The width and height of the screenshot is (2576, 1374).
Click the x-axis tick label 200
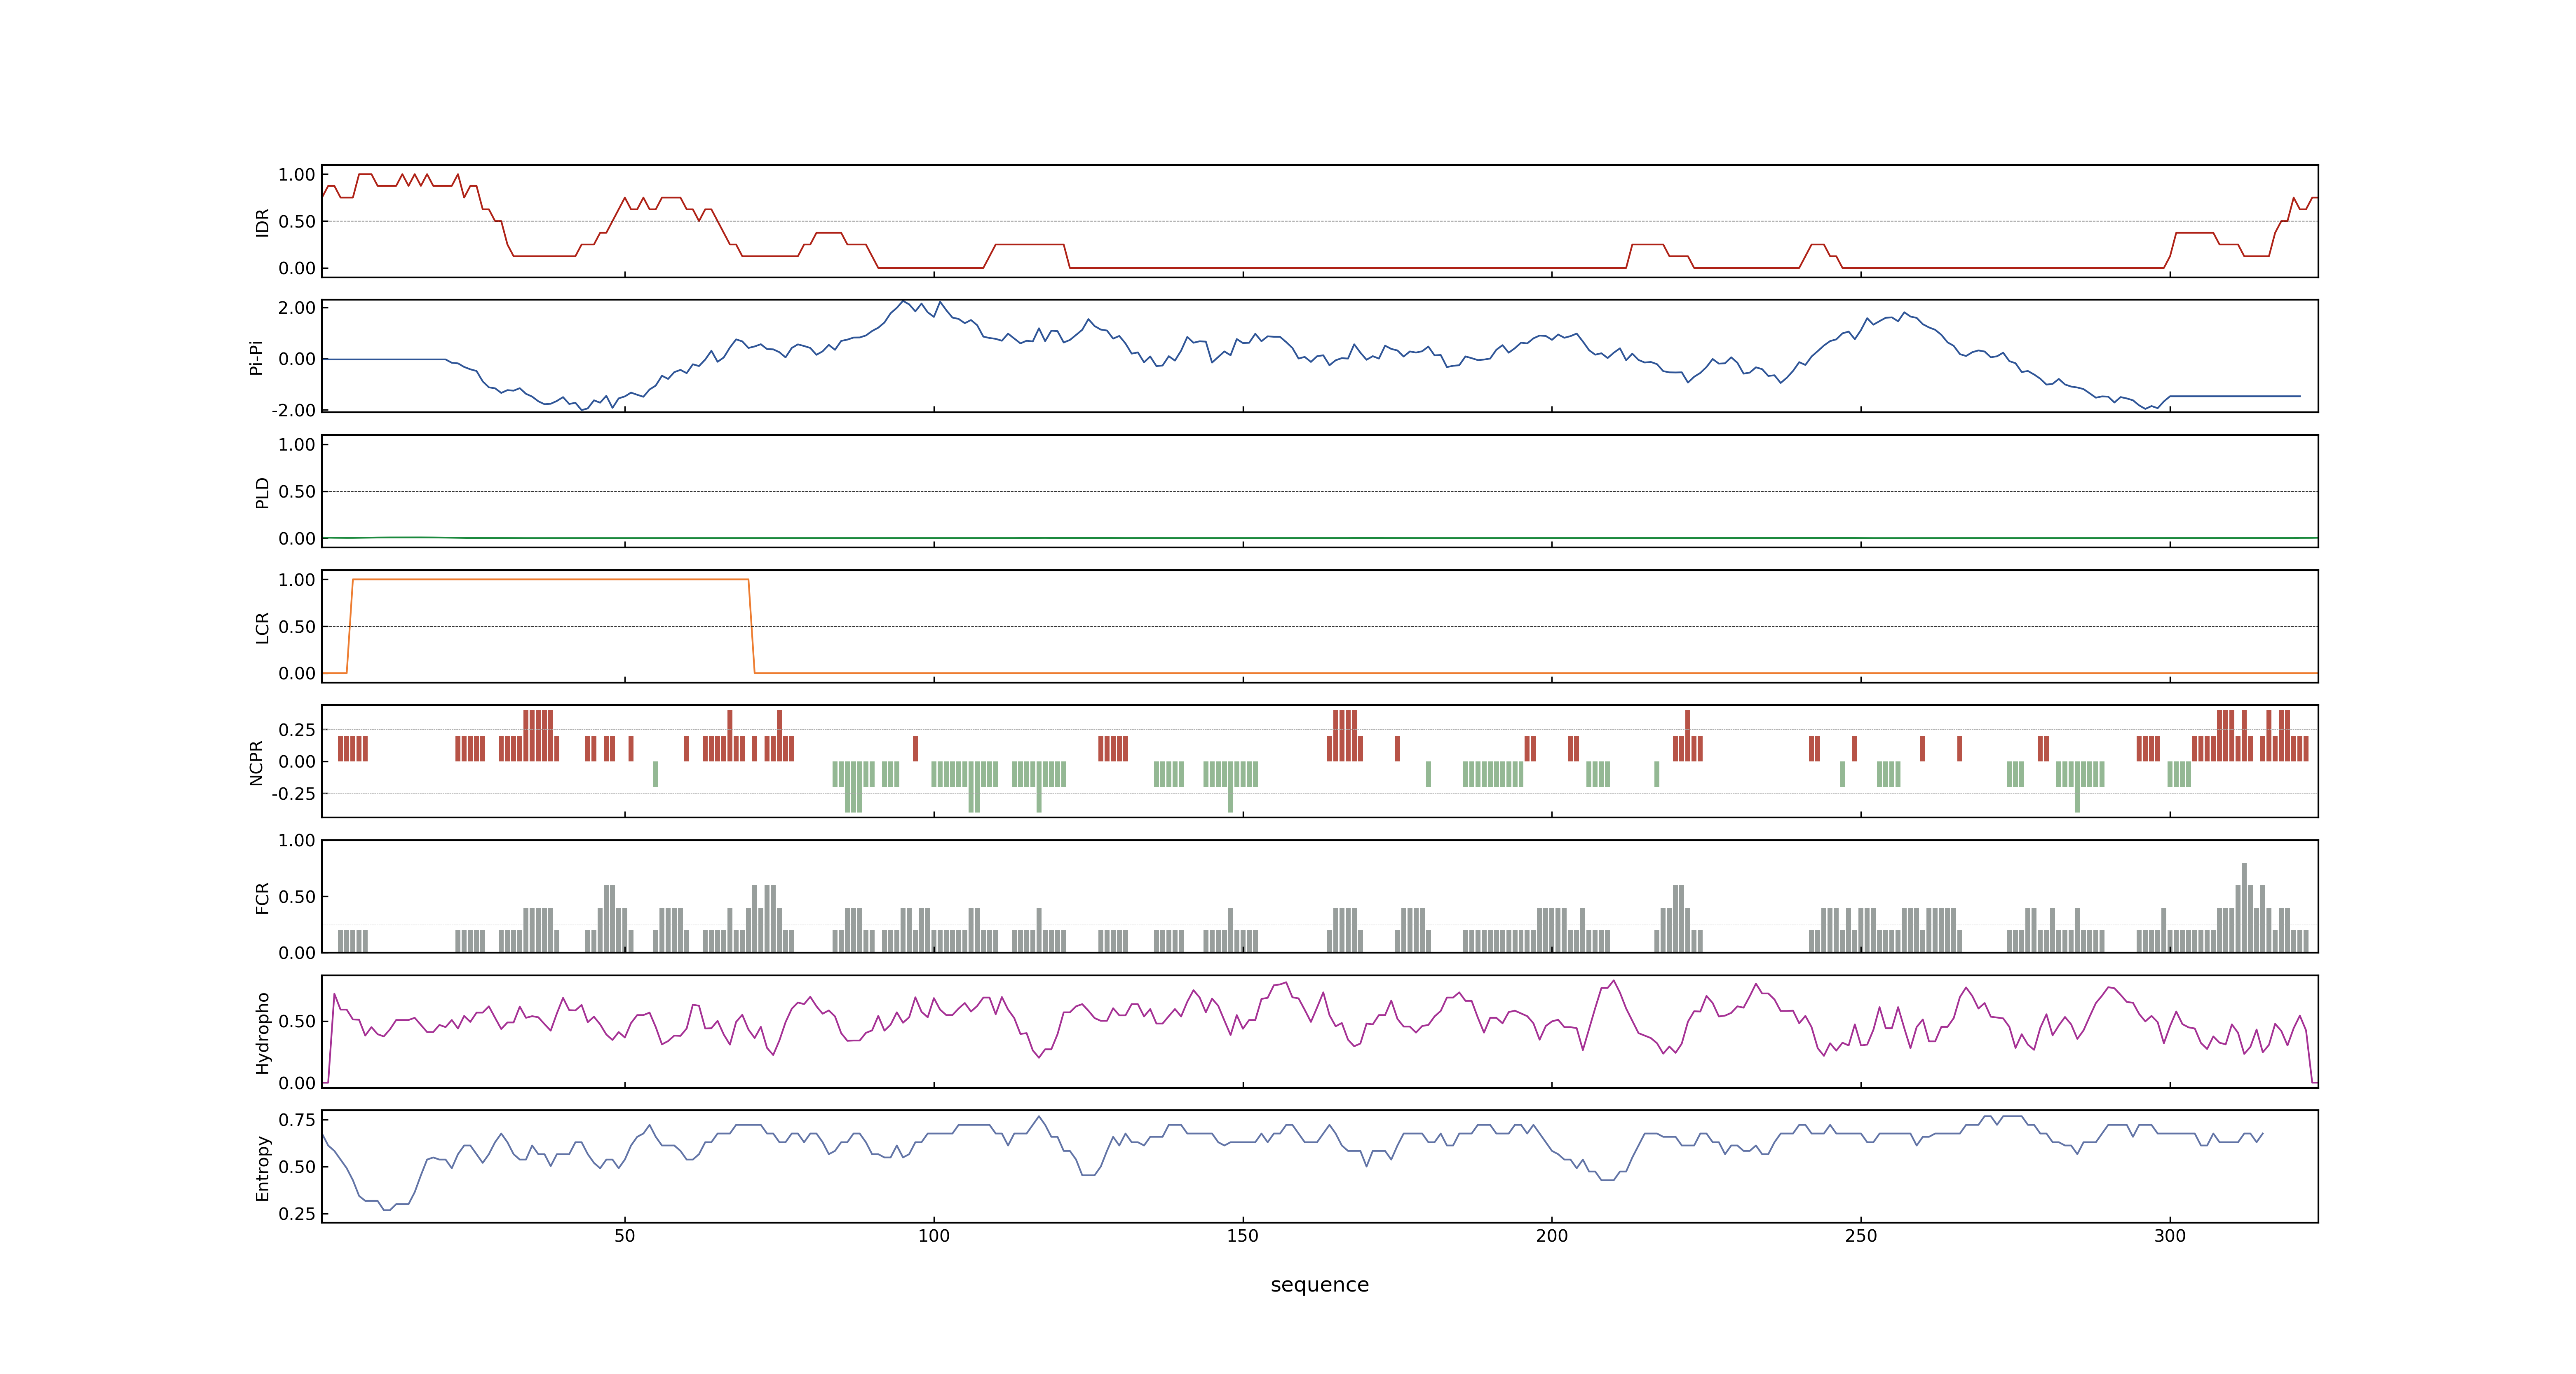[x=1552, y=1236]
